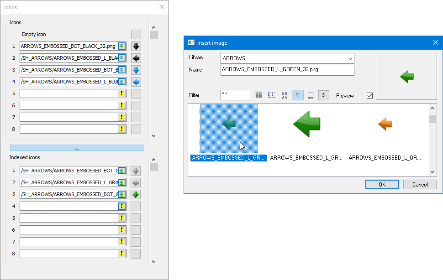The height and width of the screenshot is (280, 443).
Task: Click yellow warning icon for Icons row 7
Action: tap(122, 117)
